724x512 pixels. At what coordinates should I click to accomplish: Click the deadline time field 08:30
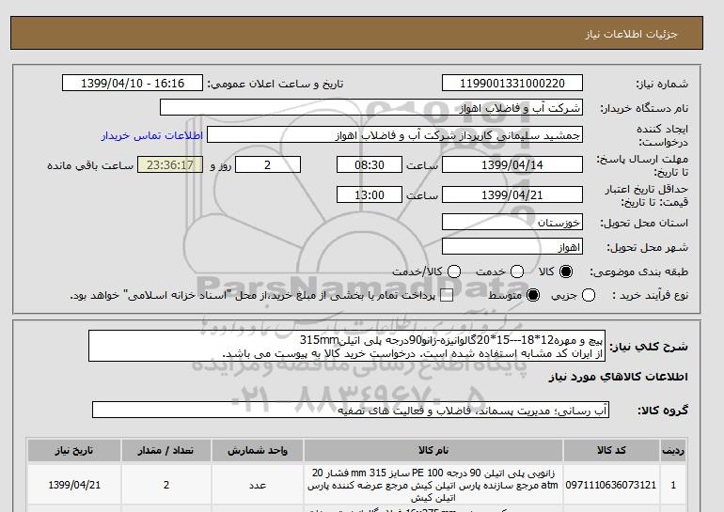tap(370, 164)
